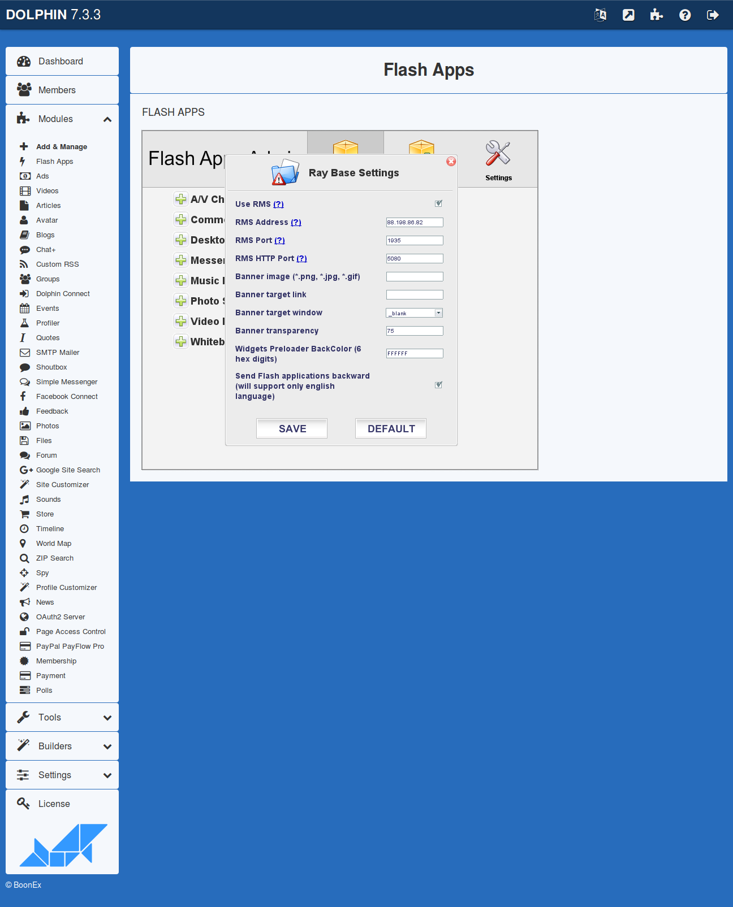This screenshot has width=733, height=907.
Task: Expand the A/V Chat row plus button
Action: 181,199
